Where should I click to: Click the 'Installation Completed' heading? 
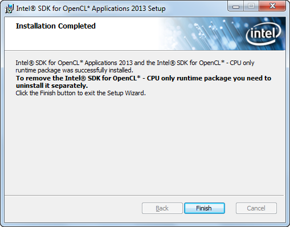click(56, 26)
